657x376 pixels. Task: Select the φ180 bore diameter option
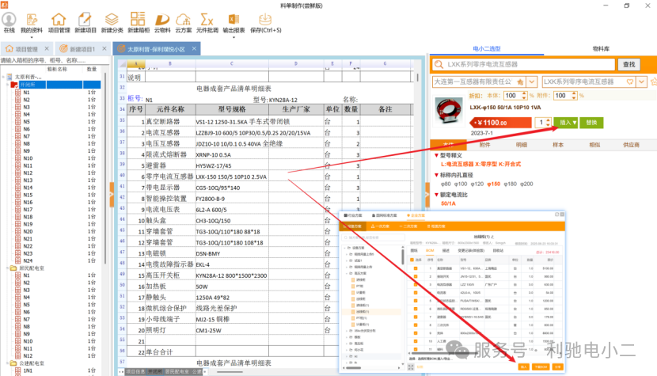[510, 184]
